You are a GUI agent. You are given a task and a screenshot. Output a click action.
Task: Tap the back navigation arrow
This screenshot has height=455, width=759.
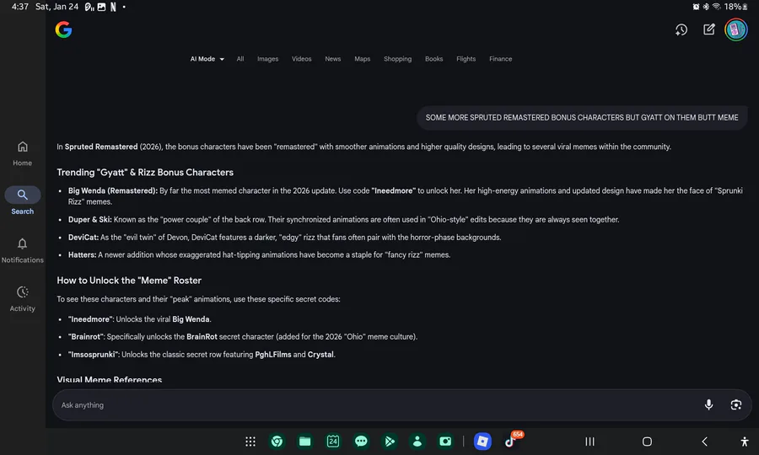click(x=705, y=442)
